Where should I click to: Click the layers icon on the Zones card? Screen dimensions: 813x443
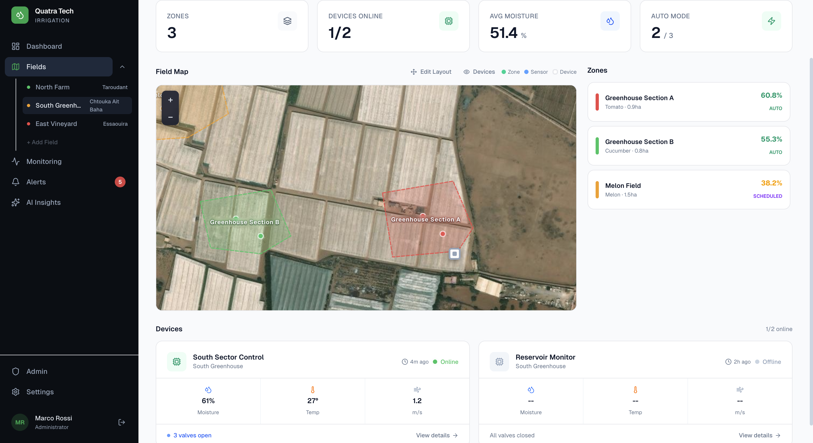[x=287, y=21]
